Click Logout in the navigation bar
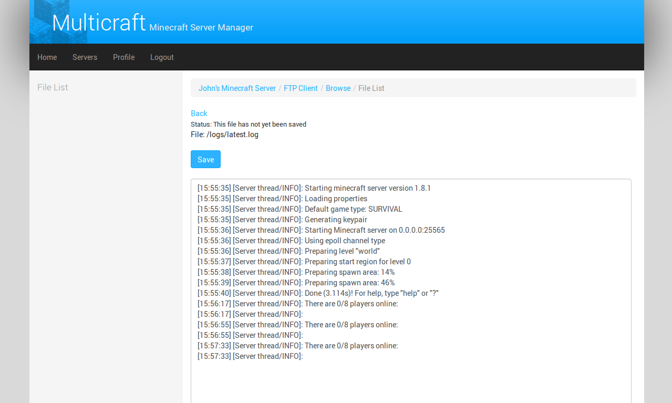 [x=162, y=57]
